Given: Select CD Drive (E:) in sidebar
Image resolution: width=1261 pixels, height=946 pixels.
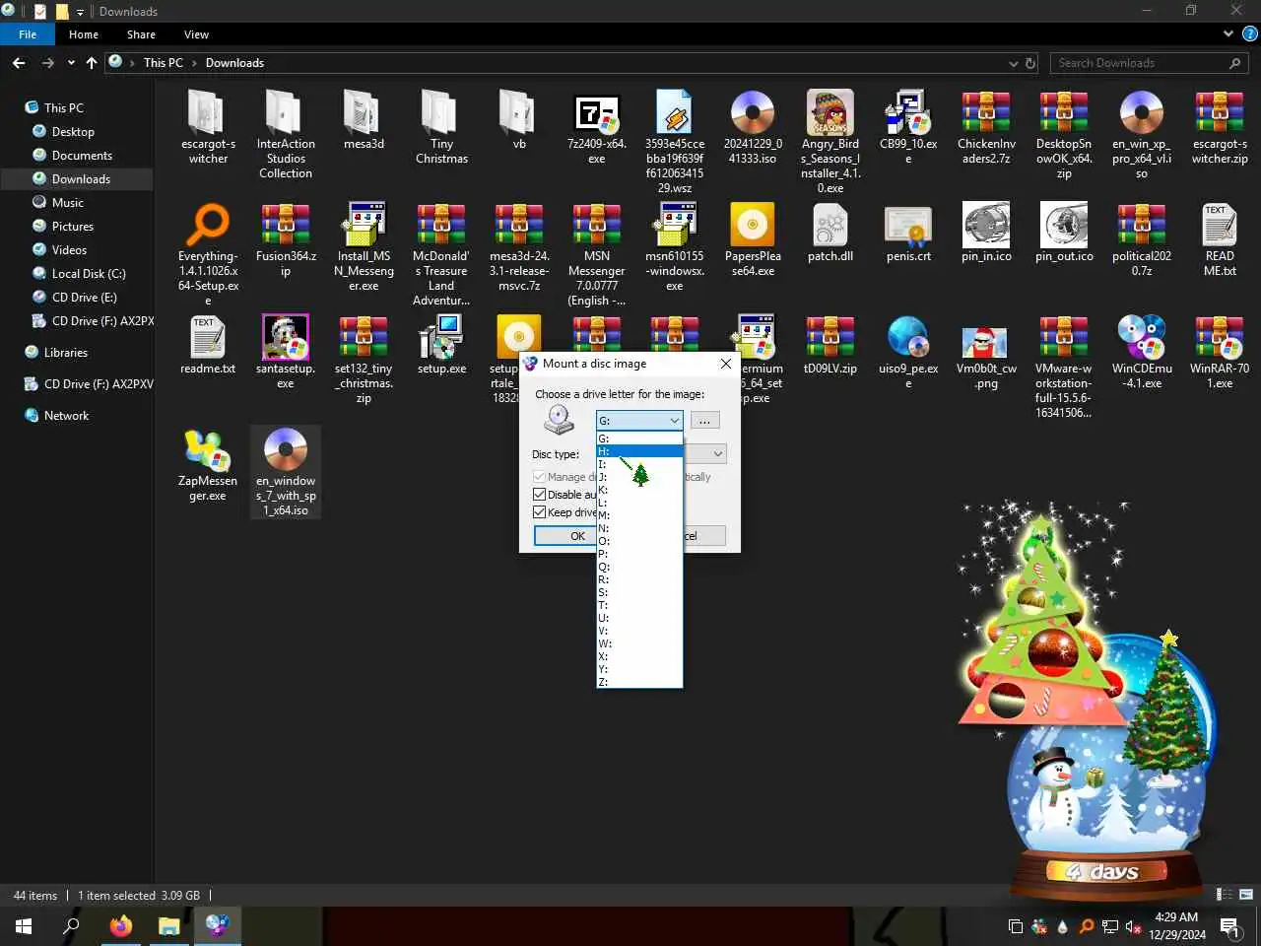Looking at the screenshot, I should (x=84, y=298).
